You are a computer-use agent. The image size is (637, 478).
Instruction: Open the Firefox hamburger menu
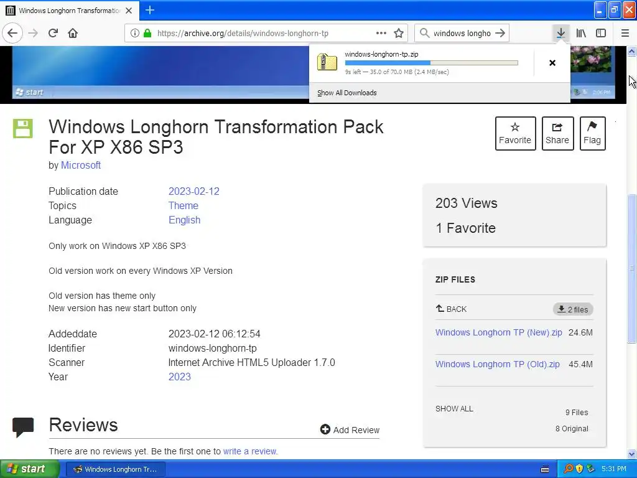pos(625,33)
